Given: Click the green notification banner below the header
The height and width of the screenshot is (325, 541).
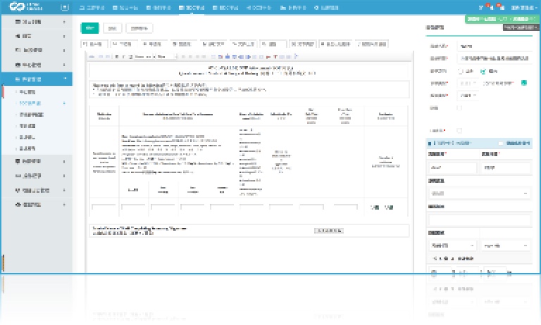Looking at the screenshot, I should click(501, 19).
